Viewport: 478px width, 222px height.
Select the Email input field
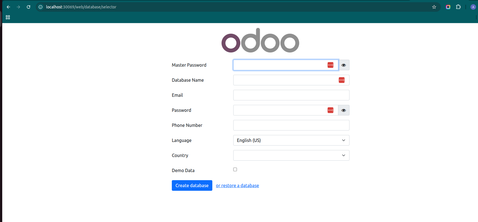click(291, 95)
